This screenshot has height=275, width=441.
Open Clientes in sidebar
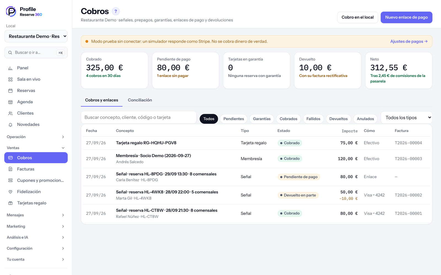point(36,113)
